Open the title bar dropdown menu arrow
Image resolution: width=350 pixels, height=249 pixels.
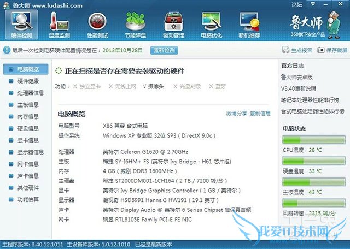[x=313, y=4]
